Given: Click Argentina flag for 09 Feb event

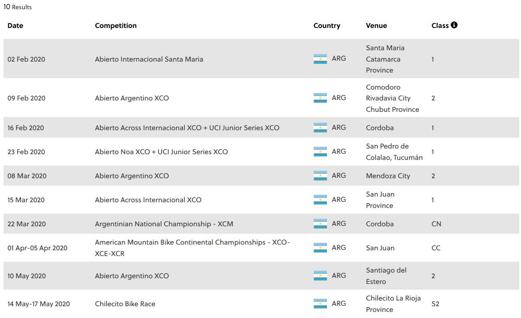Looking at the screenshot, I should pyautogui.click(x=320, y=98).
